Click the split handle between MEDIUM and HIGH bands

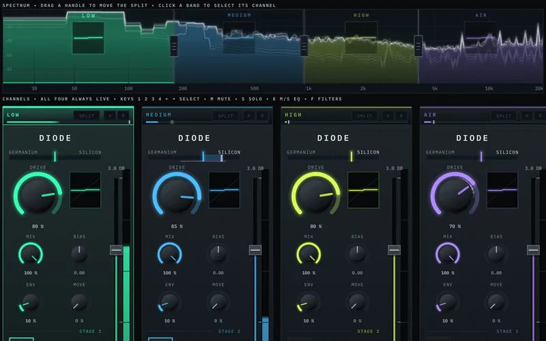pyautogui.click(x=304, y=46)
